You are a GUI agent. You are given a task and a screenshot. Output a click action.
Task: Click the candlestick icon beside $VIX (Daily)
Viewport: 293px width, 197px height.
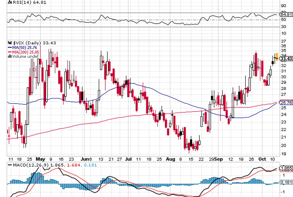coord(10,43)
